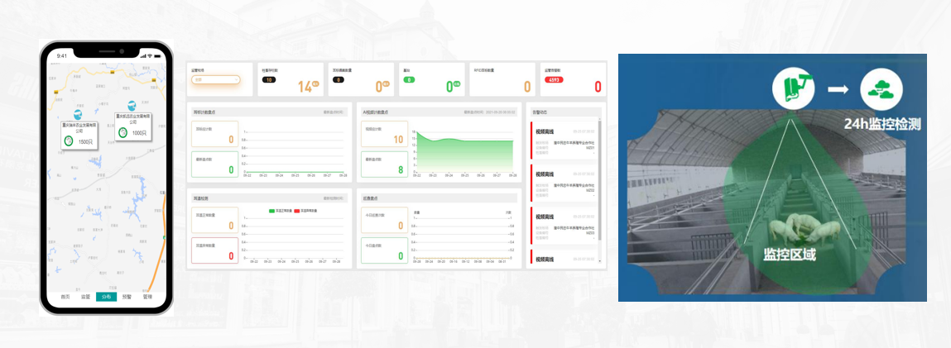This screenshot has height=348, width=951.
Task: Toggle the red legend swatch in temperature chart
Action: 297,211
